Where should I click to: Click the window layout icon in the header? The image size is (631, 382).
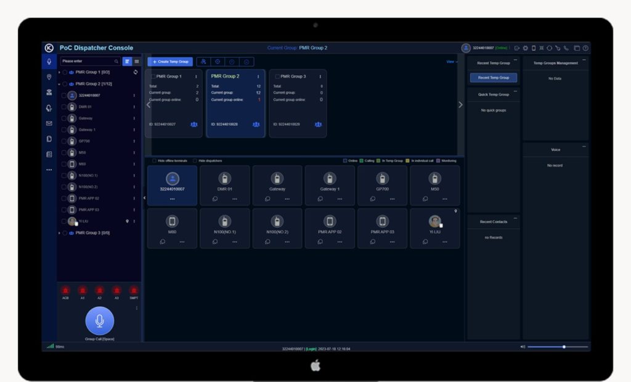pos(577,48)
